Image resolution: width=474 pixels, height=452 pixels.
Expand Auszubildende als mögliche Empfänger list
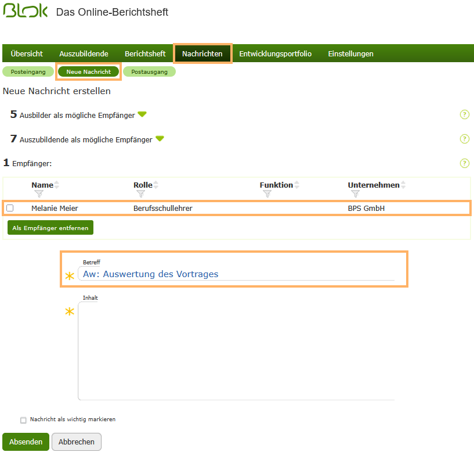coord(160,139)
